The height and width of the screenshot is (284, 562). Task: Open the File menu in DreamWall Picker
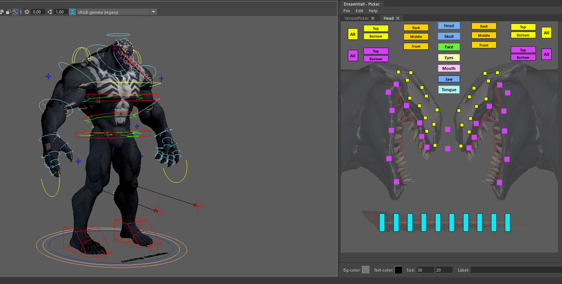(347, 11)
